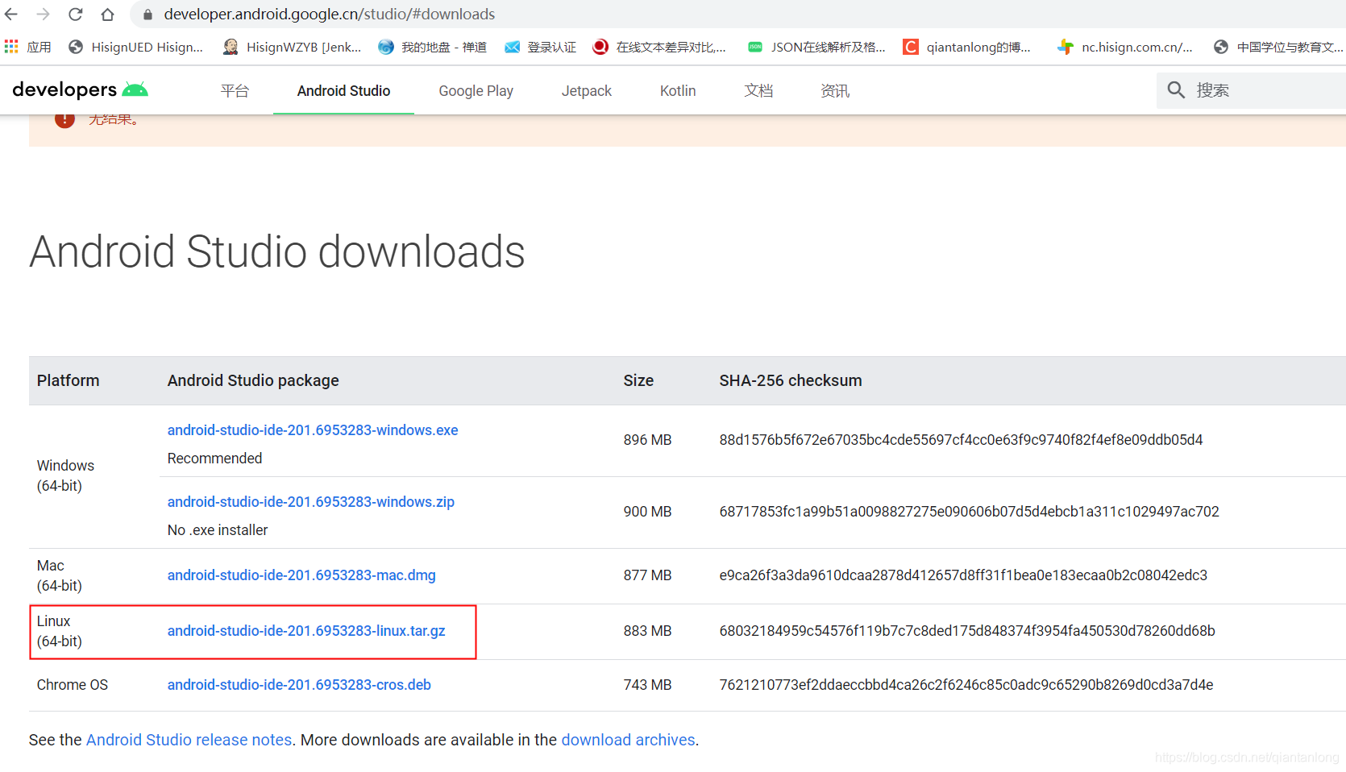The width and height of the screenshot is (1346, 772).
Task: Download android-studio-ide linux.tar.gz package
Action: [306, 631]
